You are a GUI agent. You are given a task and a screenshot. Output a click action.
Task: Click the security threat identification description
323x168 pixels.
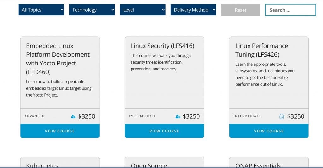(161, 62)
